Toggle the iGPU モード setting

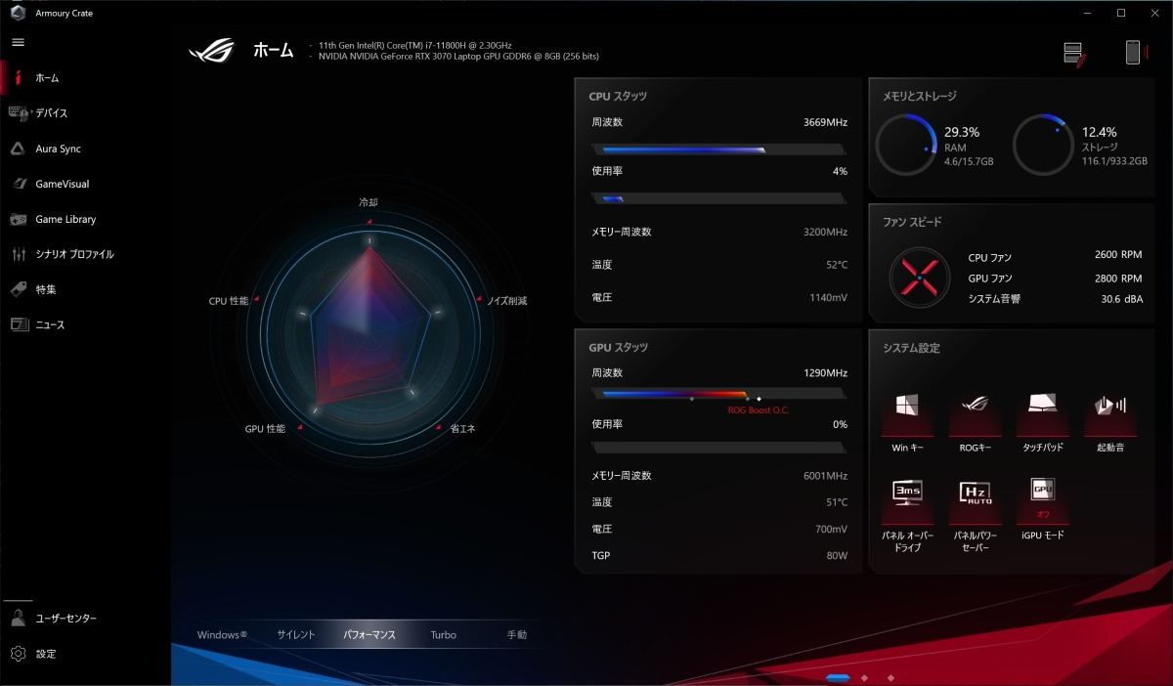[1043, 501]
